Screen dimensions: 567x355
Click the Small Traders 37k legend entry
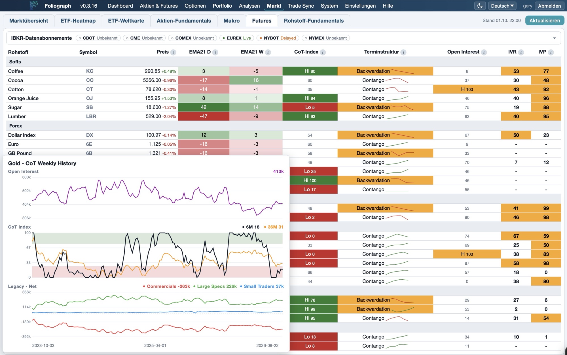coord(262,286)
